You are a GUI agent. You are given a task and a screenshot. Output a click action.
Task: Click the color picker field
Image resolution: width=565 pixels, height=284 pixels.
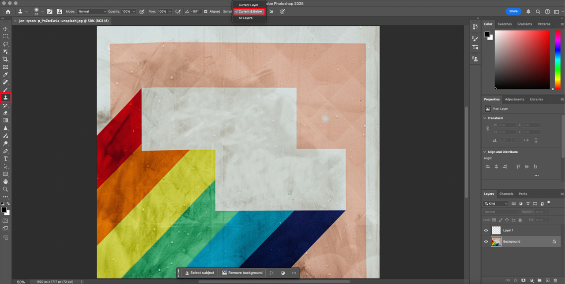tap(522, 60)
